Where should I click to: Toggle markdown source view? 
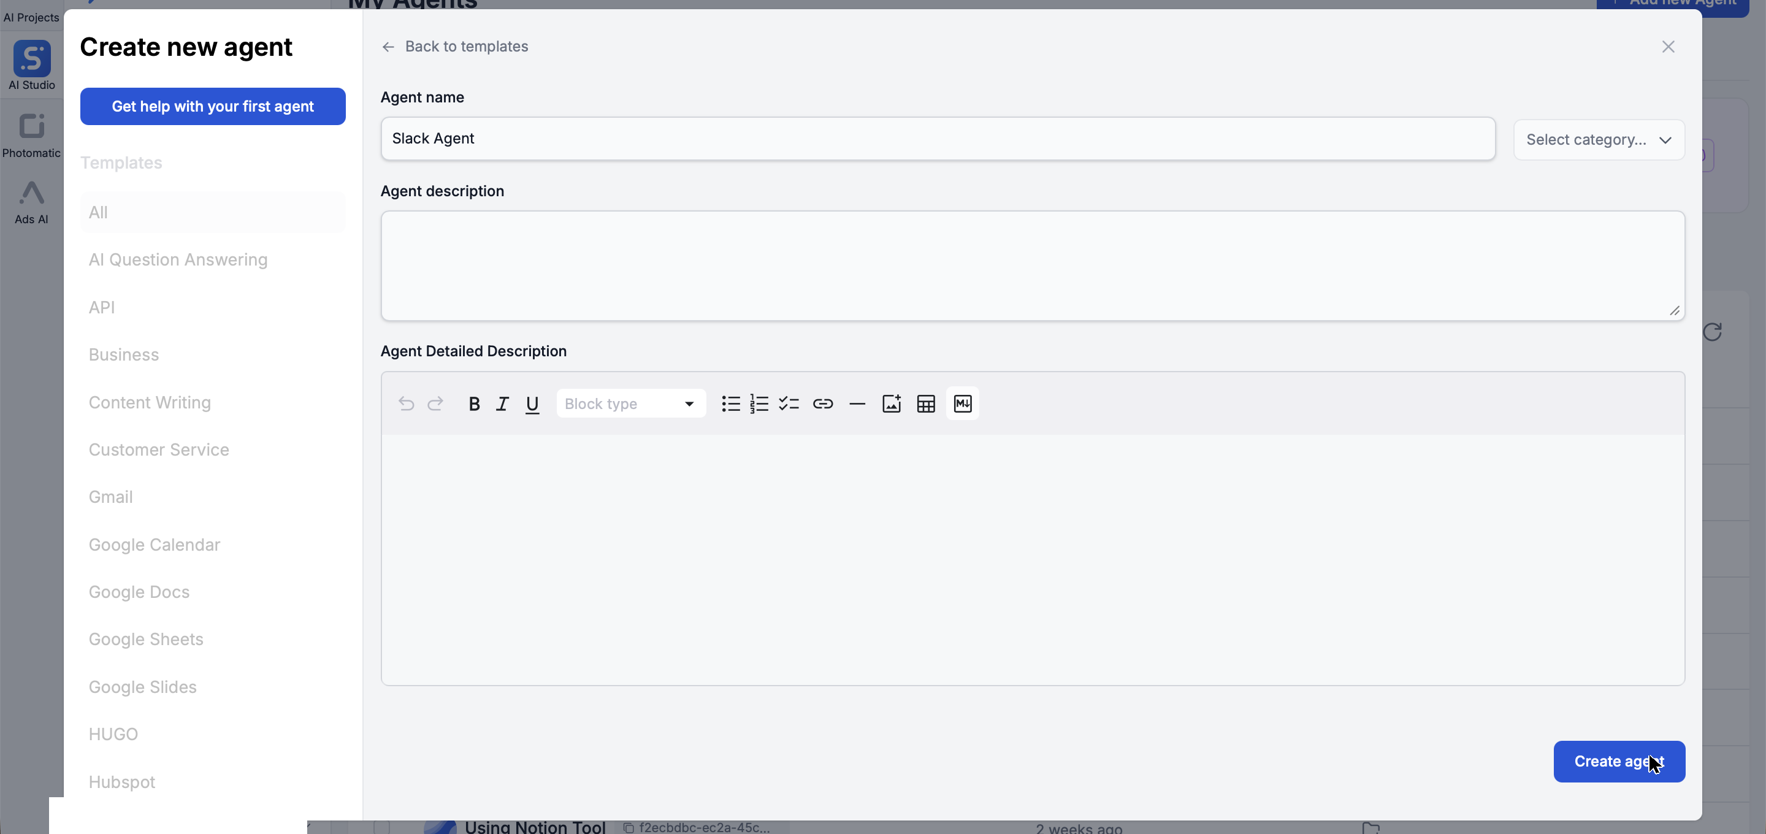point(963,404)
